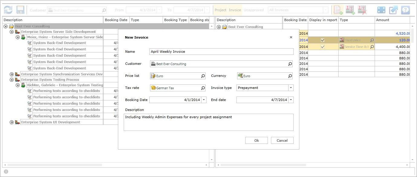Click the info icon in the status bar
This screenshot has height=177, width=417.
tap(6, 172)
